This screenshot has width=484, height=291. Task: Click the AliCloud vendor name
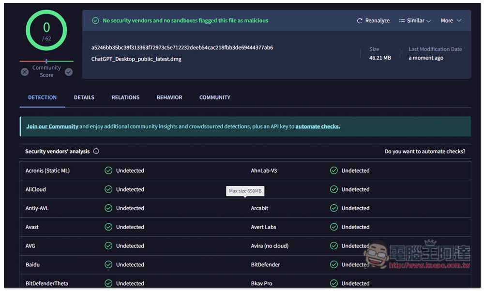coord(35,189)
